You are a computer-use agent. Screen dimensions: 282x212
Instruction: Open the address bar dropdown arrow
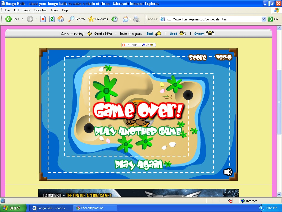[x=264, y=19]
